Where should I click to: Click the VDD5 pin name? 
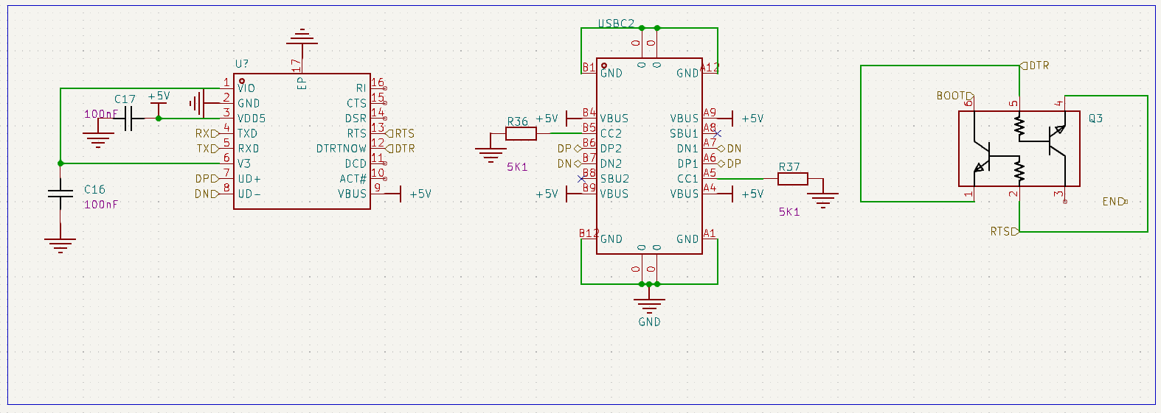pos(252,119)
